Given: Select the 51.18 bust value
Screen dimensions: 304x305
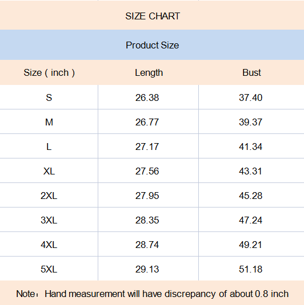Looking at the screenshot, I should [x=250, y=269].
